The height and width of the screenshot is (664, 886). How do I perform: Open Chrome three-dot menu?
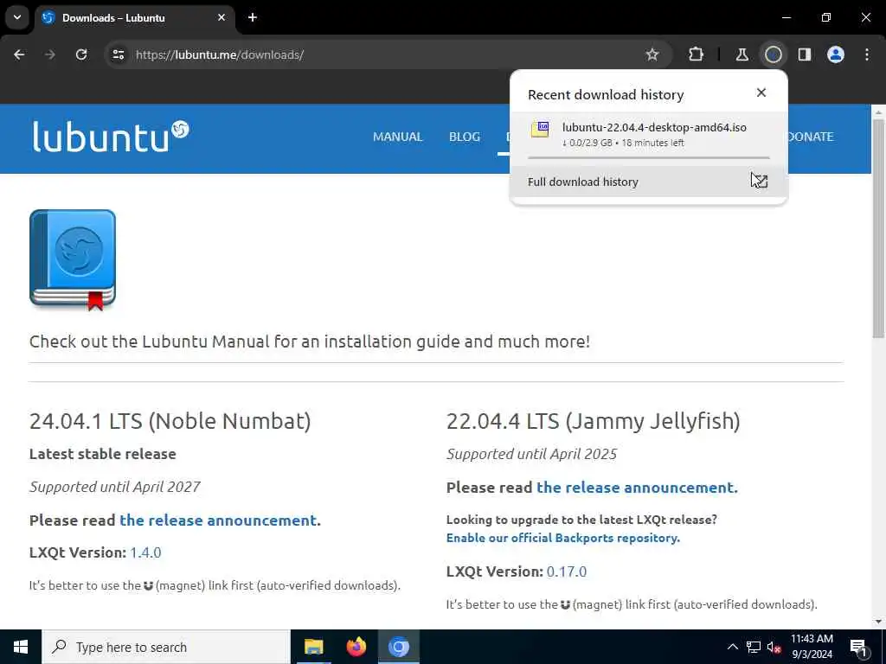pos(867,54)
